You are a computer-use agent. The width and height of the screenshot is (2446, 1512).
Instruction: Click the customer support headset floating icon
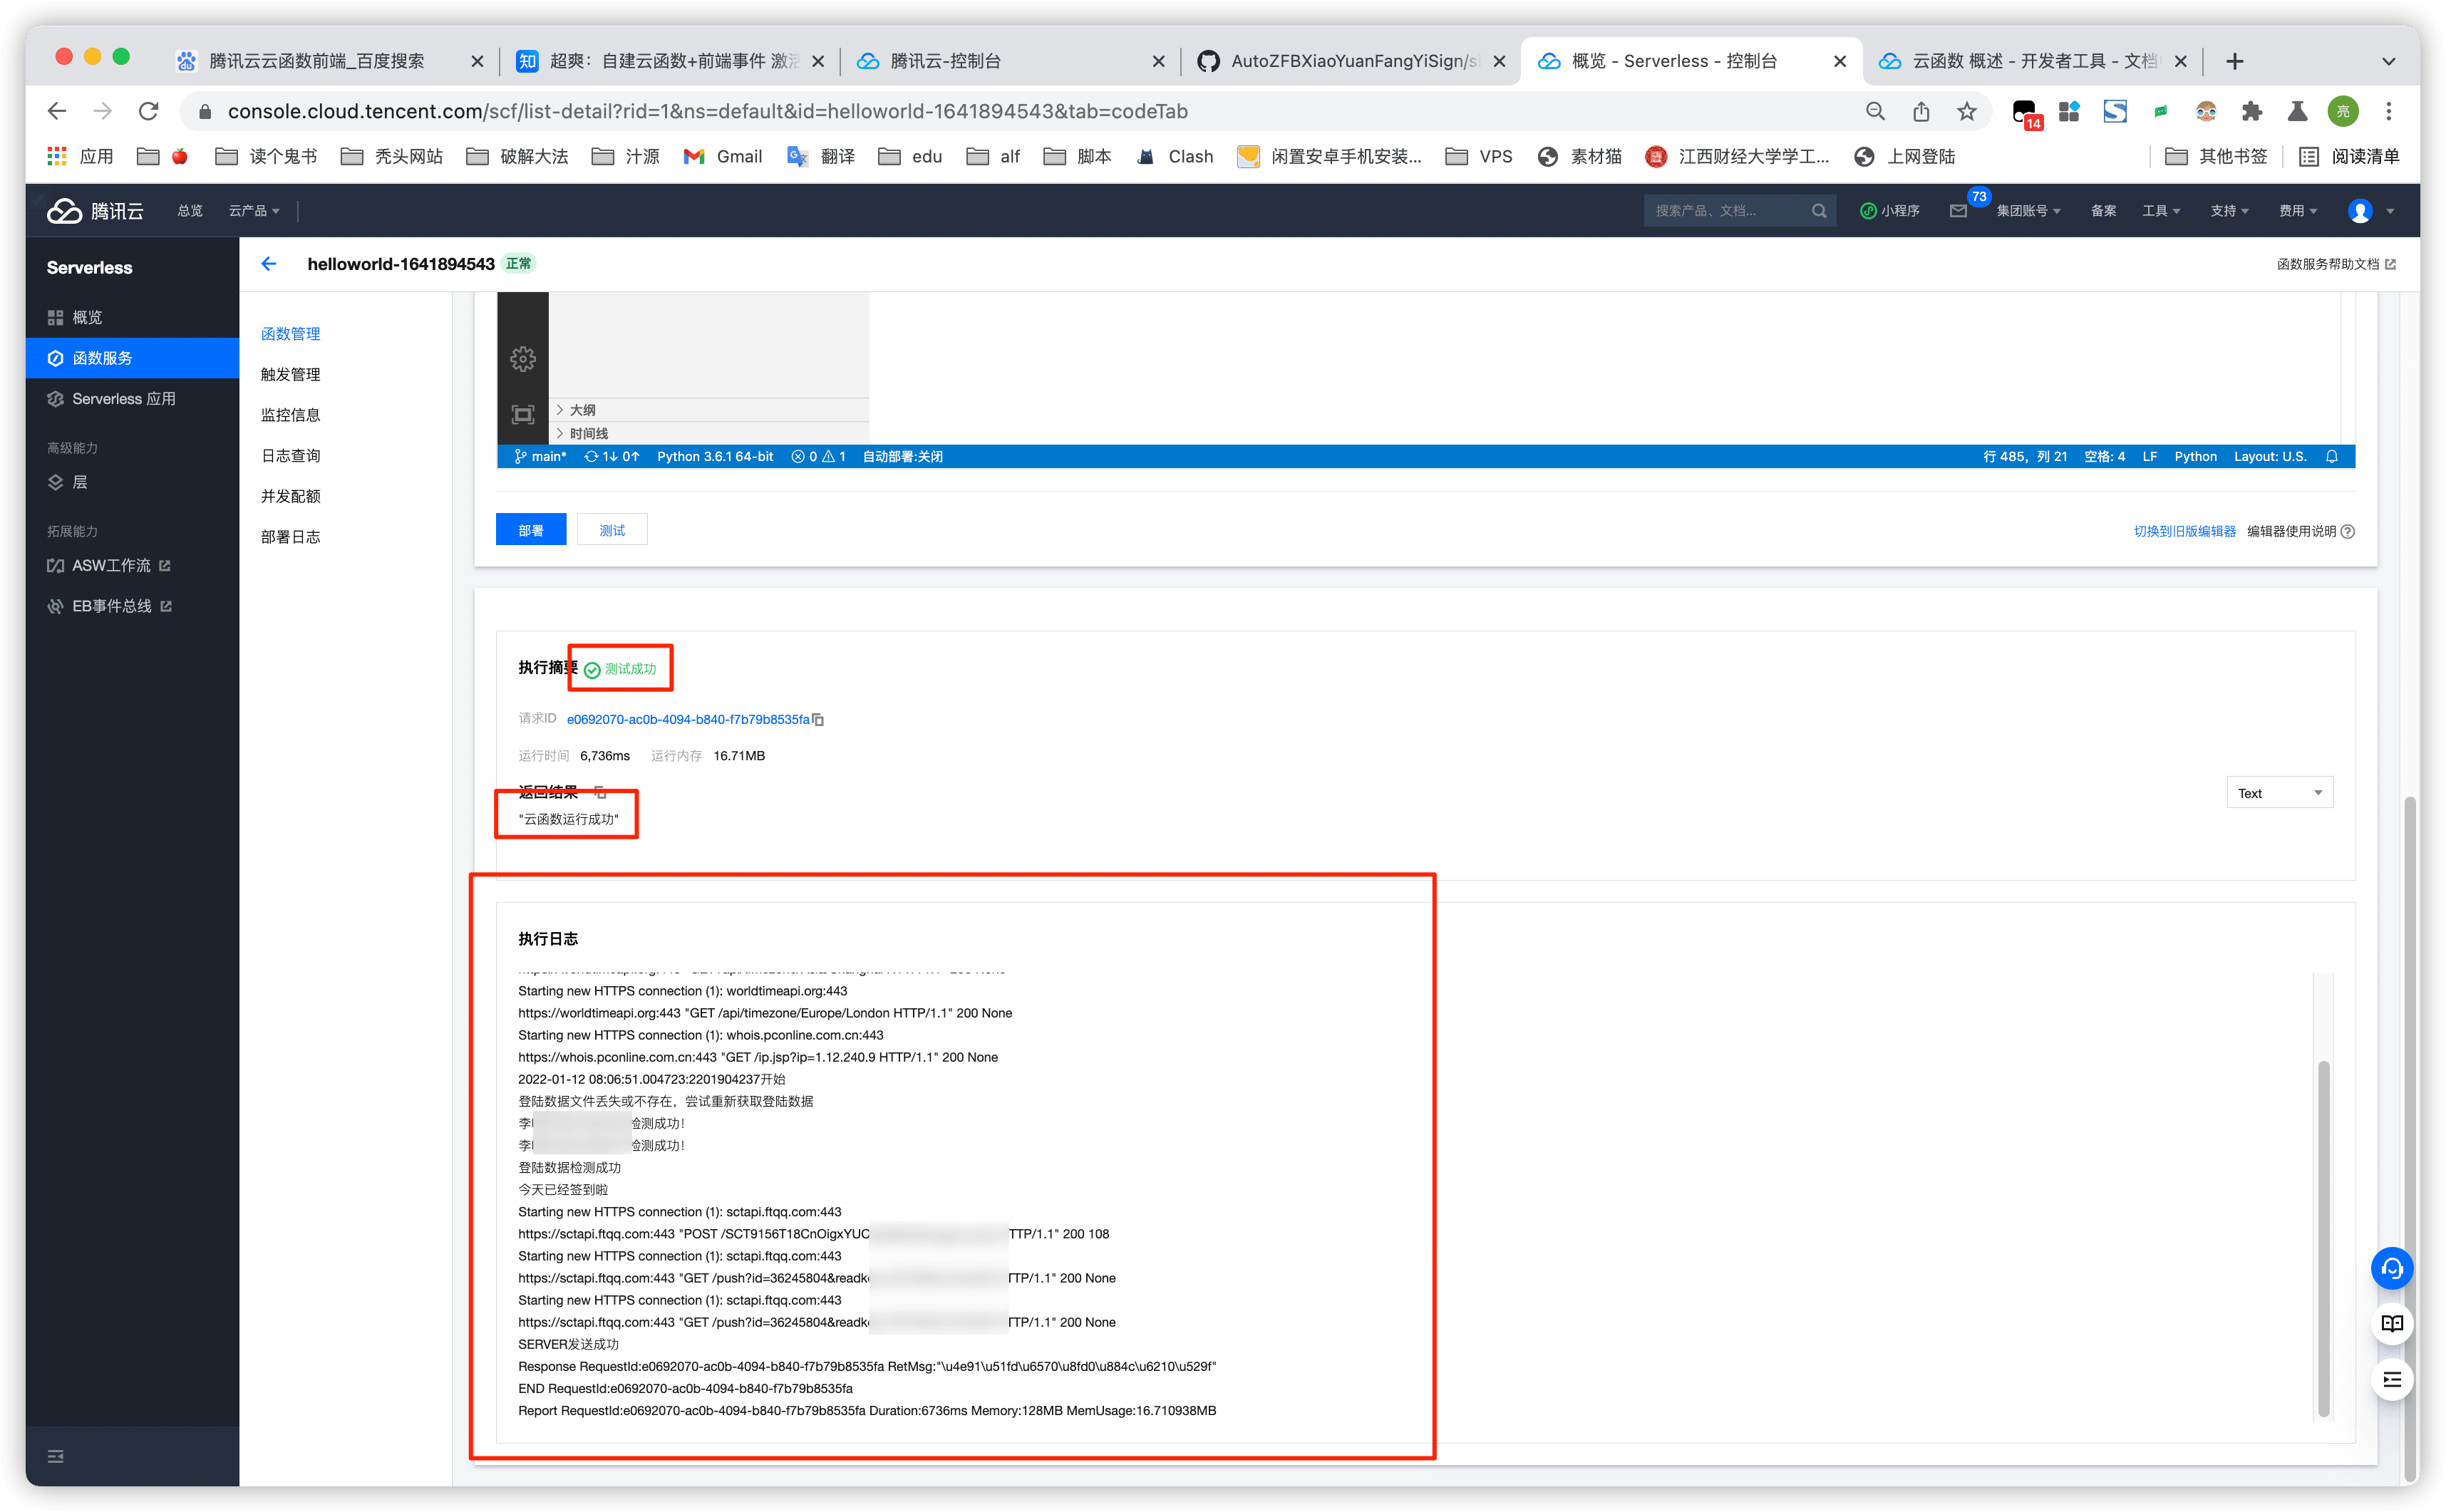[x=2391, y=1269]
